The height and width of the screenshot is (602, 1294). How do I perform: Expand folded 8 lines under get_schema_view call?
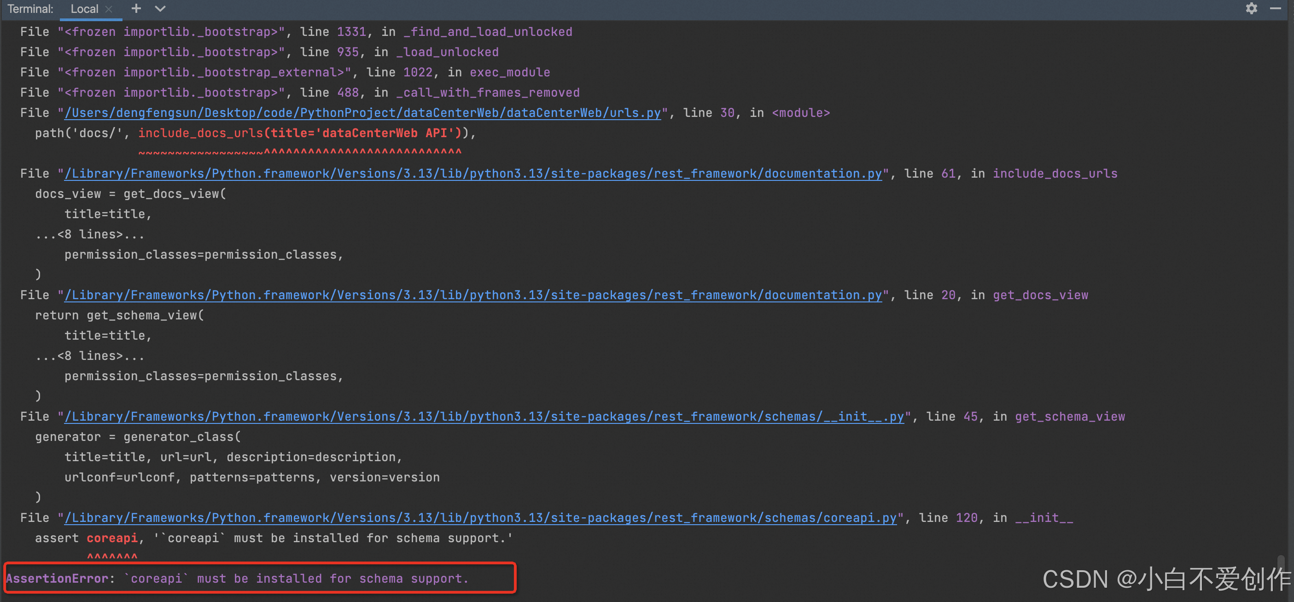click(x=90, y=356)
